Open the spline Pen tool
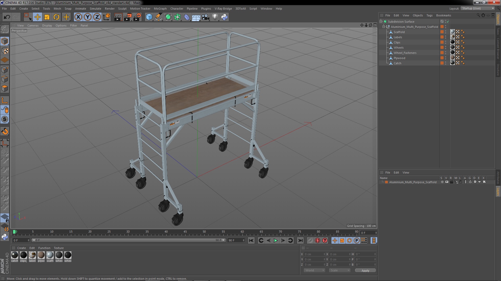The image size is (501, 281). pyautogui.click(x=158, y=17)
